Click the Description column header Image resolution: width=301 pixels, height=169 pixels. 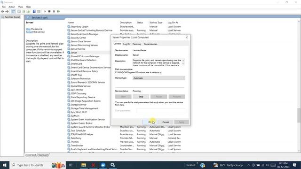(x=126, y=23)
